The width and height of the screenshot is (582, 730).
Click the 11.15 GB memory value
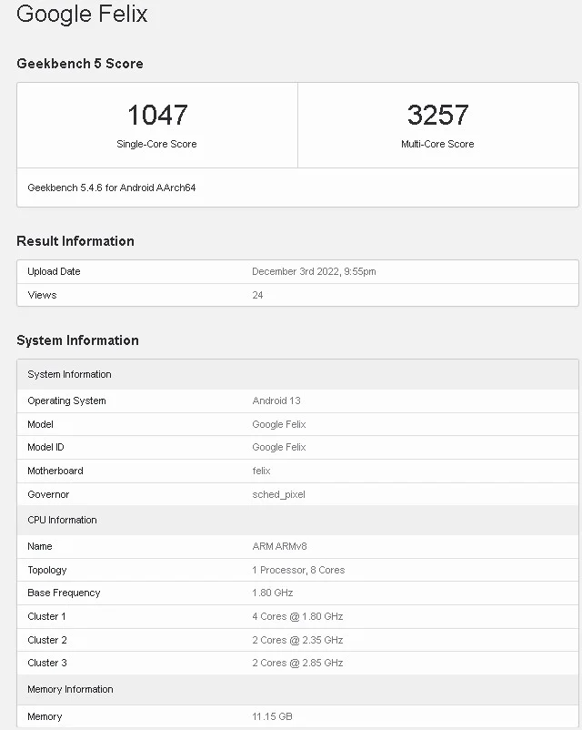pyautogui.click(x=272, y=716)
